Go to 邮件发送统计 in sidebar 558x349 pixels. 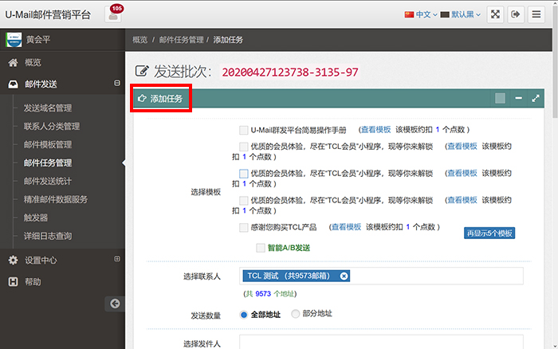pyautogui.click(x=48, y=181)
